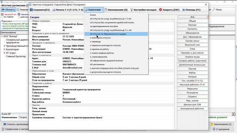
Task: Select 'об отпуске по беременности и родам'
Action: coord(116,34)
